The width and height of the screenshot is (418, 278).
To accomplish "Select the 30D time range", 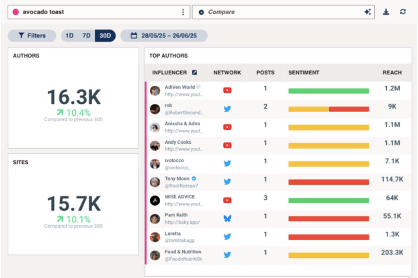I will point(105,35).
